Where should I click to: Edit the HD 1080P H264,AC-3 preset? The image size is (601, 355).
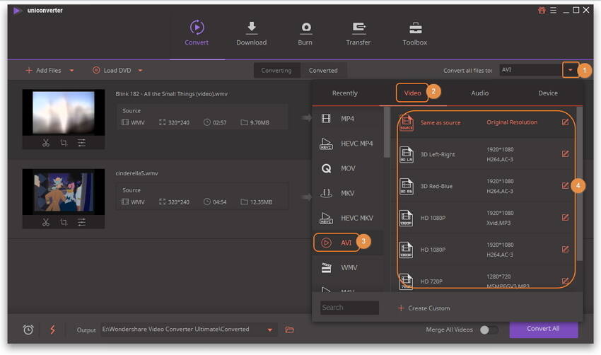click(565, 249)
